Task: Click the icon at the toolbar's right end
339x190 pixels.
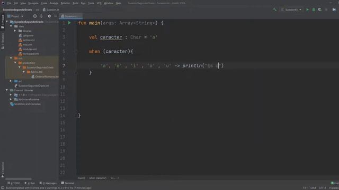Action: pyautogui.click(x=334, y=9)
